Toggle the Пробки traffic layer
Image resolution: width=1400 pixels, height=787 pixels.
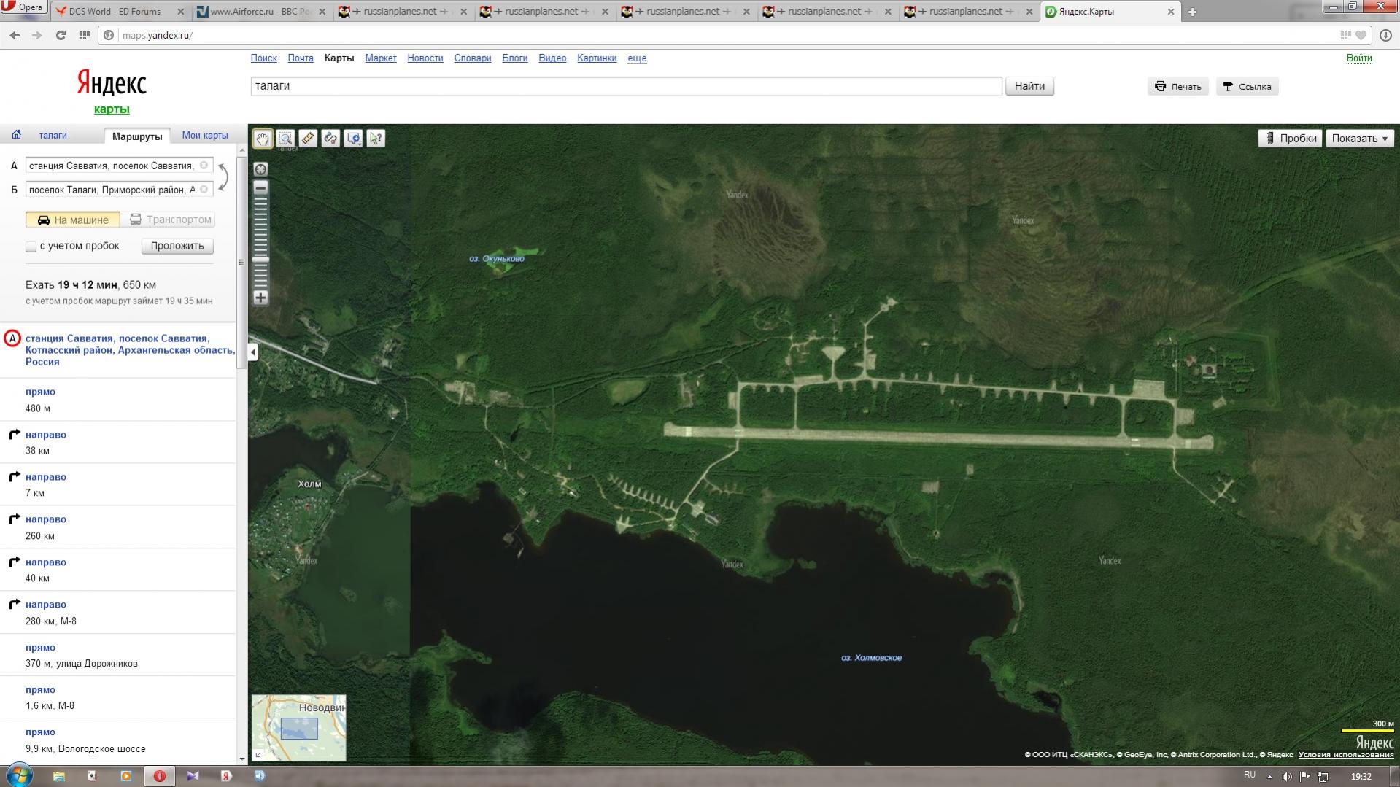click(x=1290, y=139)
